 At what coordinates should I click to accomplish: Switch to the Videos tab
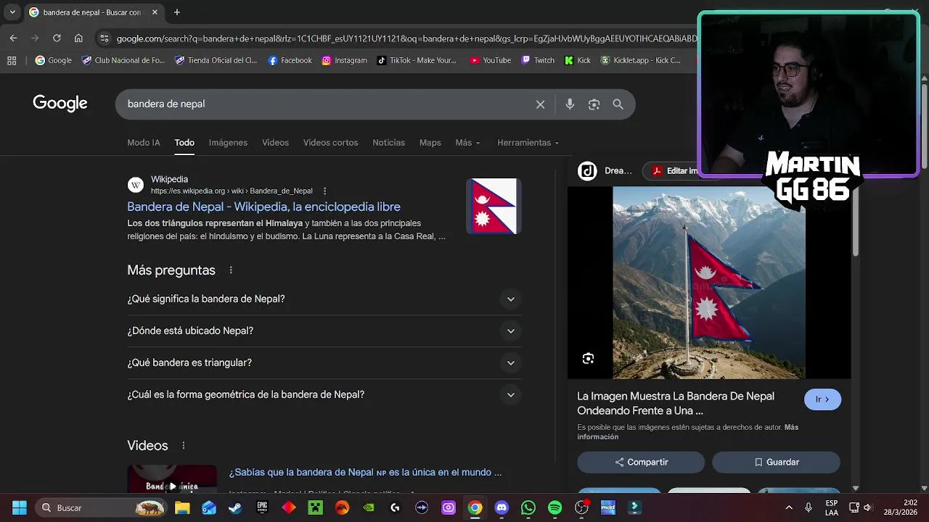(x=275, y=143)
